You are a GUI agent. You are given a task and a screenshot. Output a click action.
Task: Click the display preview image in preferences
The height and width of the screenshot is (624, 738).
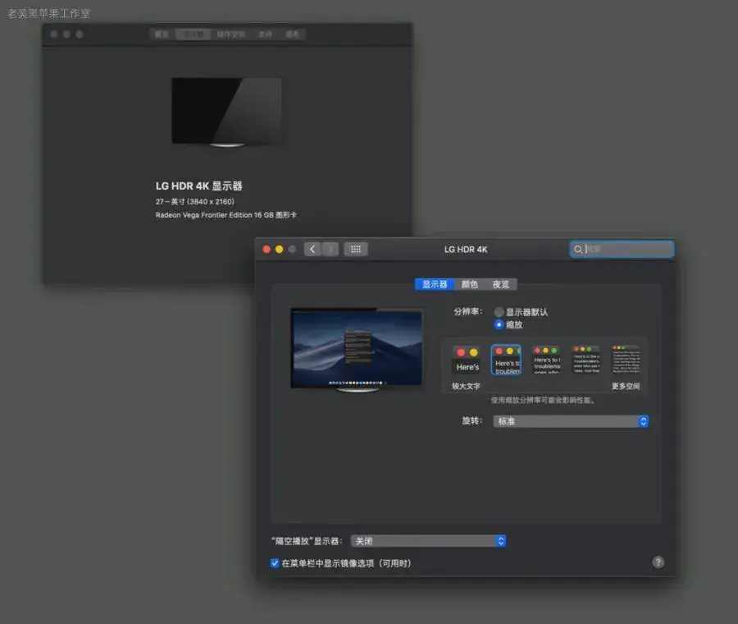(x=357, y=350)
